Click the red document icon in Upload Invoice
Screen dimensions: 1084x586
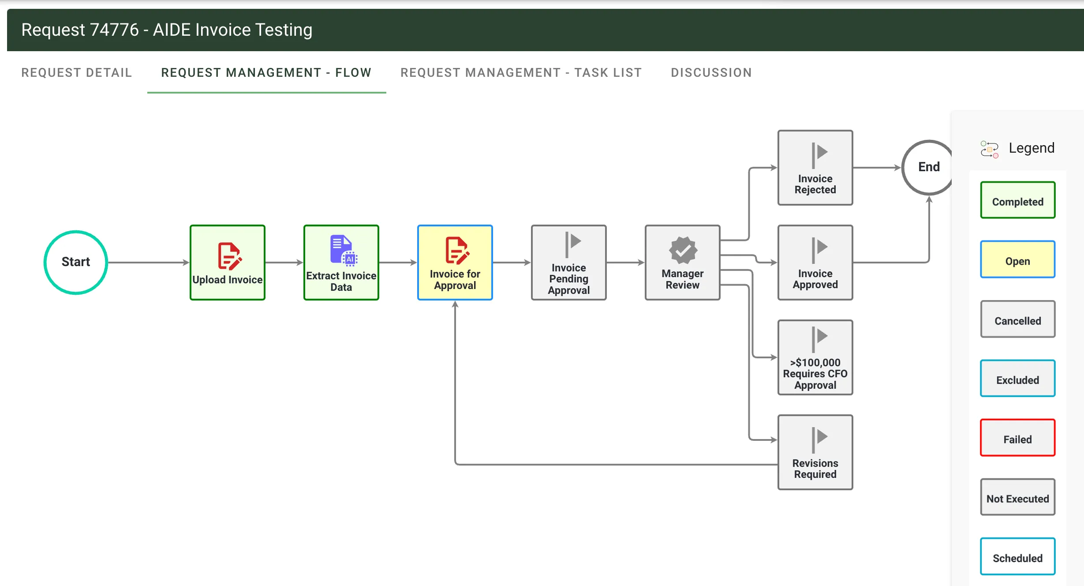tap(229, 256)
